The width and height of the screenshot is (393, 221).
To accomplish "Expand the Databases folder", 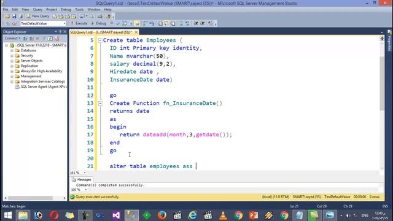I will [x=12, y=50].
